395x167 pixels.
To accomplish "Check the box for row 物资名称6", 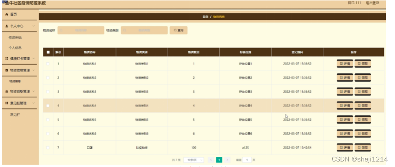I will point(48,133).
